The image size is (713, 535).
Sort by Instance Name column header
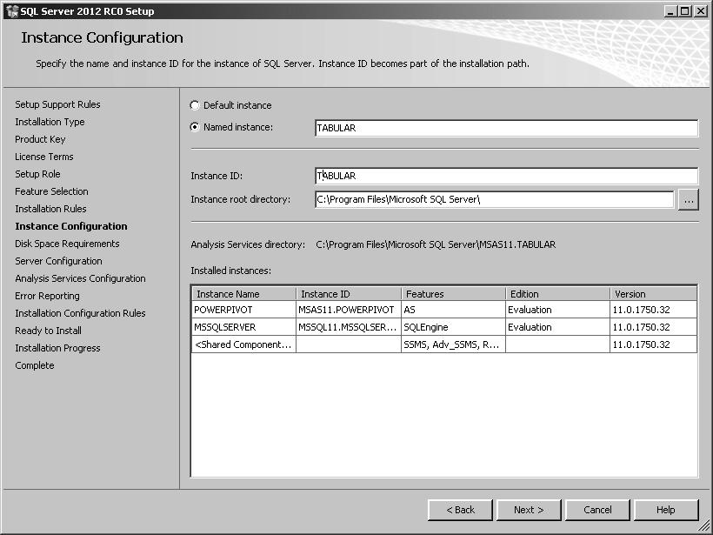click(x=243, y=294)
